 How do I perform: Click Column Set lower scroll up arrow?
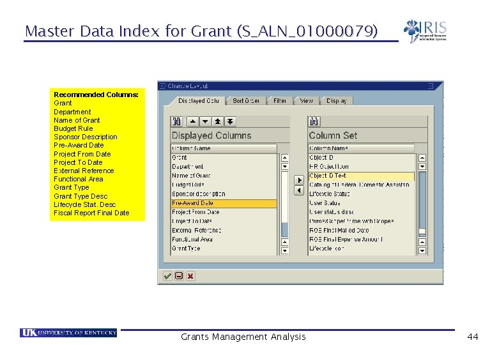coord(422,241)
